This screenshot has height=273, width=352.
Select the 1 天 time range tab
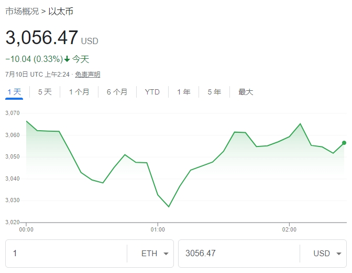click(x=14, y=92)
